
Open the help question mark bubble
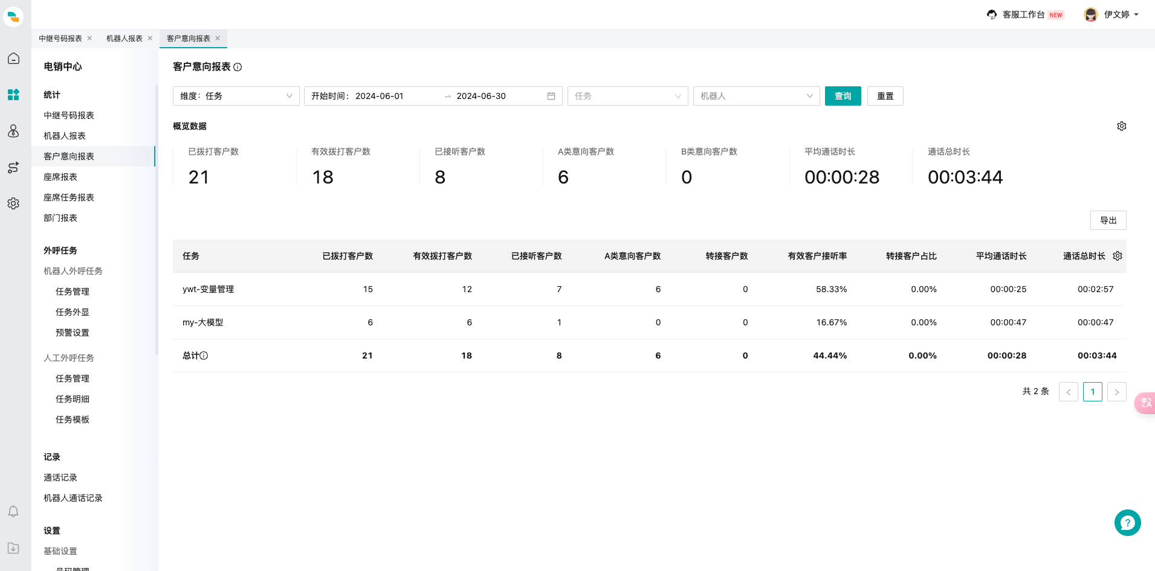click(x=1128, y=523)
